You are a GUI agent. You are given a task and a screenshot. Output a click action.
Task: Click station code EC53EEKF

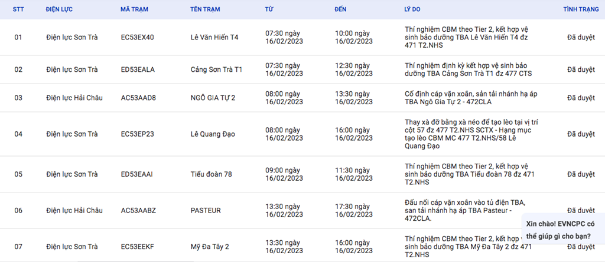tap(137, 247)
